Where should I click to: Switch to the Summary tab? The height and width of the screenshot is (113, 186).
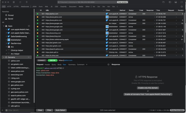[72, 65]
